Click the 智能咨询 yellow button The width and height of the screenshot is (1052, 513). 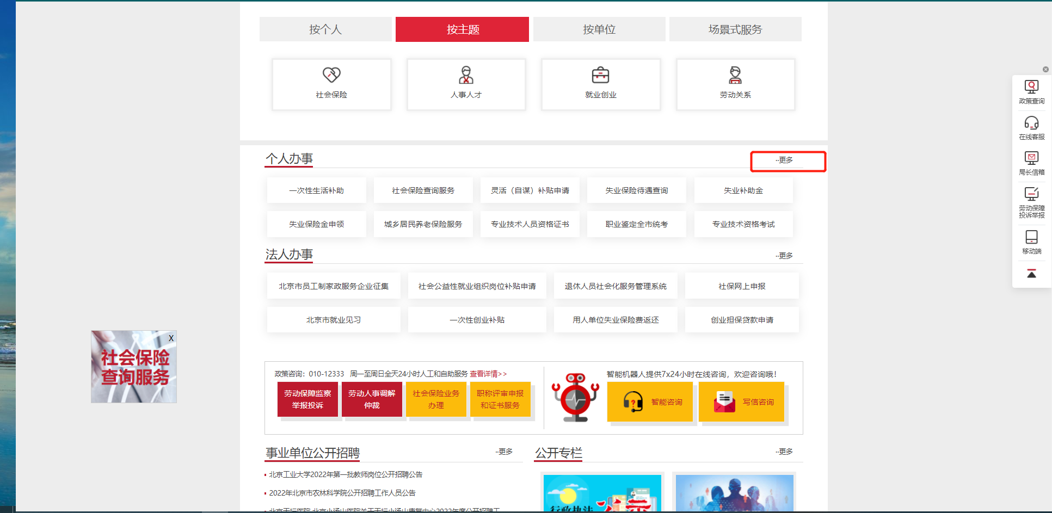tap(650, 402)
